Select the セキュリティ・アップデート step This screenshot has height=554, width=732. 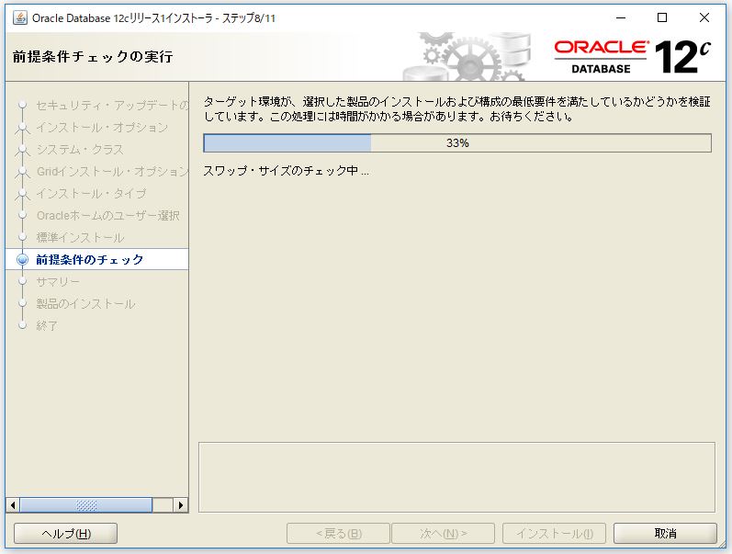(x=112, y=106)
